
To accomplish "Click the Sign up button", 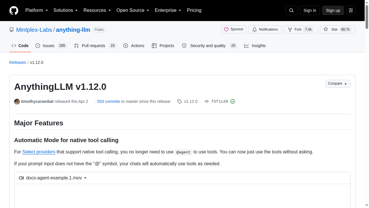I will point(333,10).
